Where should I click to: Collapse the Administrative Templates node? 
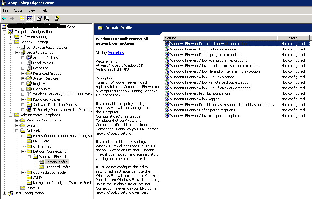tap(10, 115)
